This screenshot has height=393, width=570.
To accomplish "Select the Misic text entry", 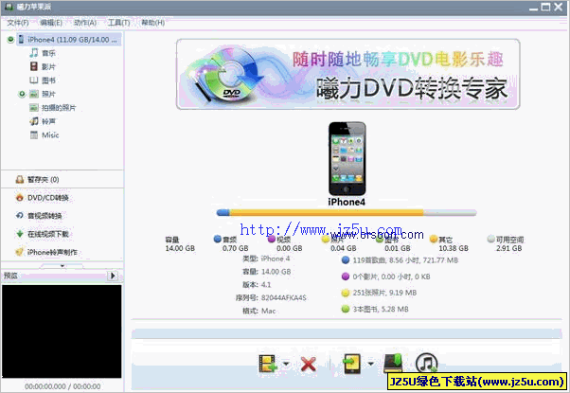I will click(50, 134).
